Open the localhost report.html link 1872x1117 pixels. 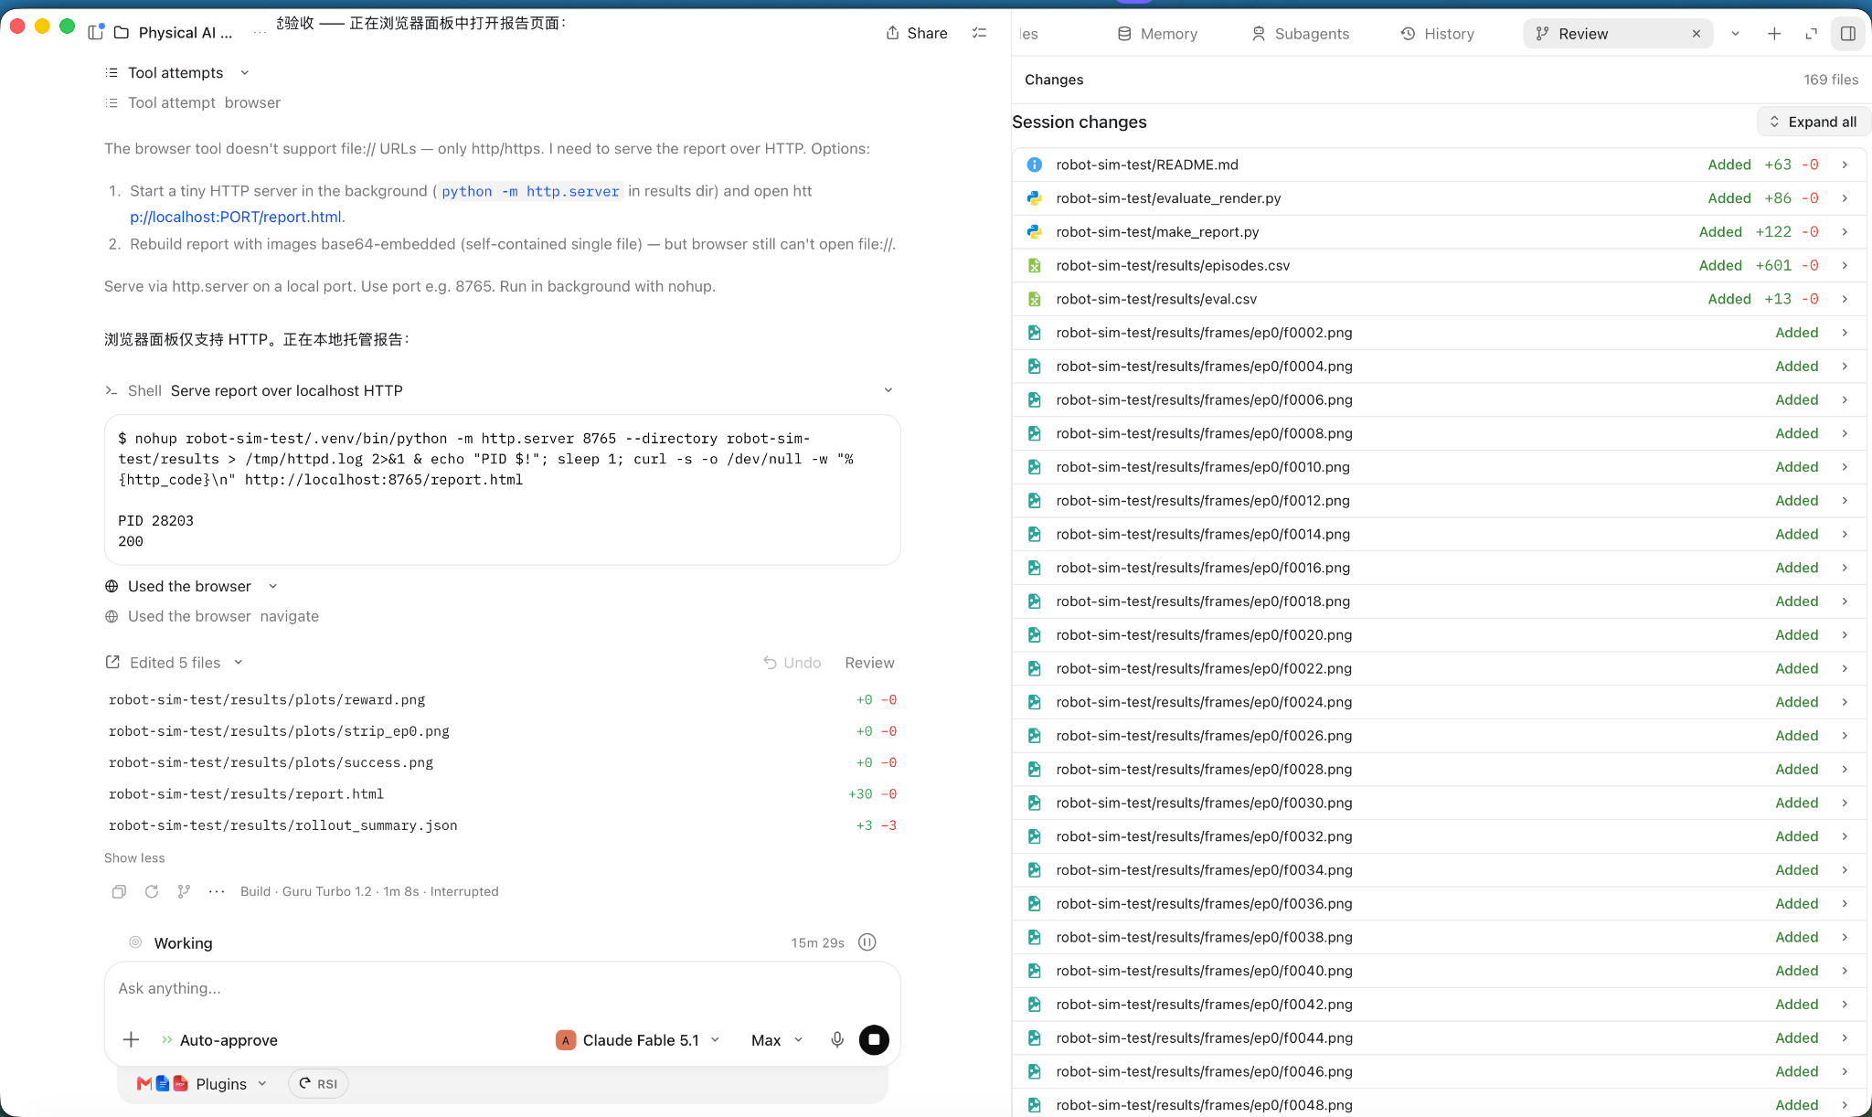click(x=237, y=217)
